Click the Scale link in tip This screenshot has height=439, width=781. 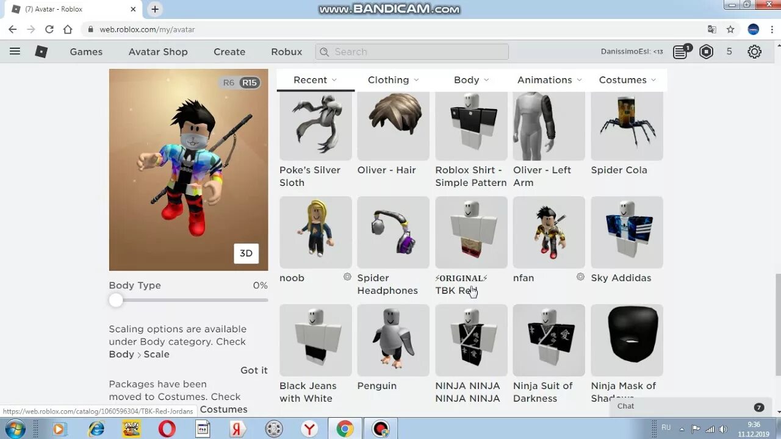pos(156,354)
